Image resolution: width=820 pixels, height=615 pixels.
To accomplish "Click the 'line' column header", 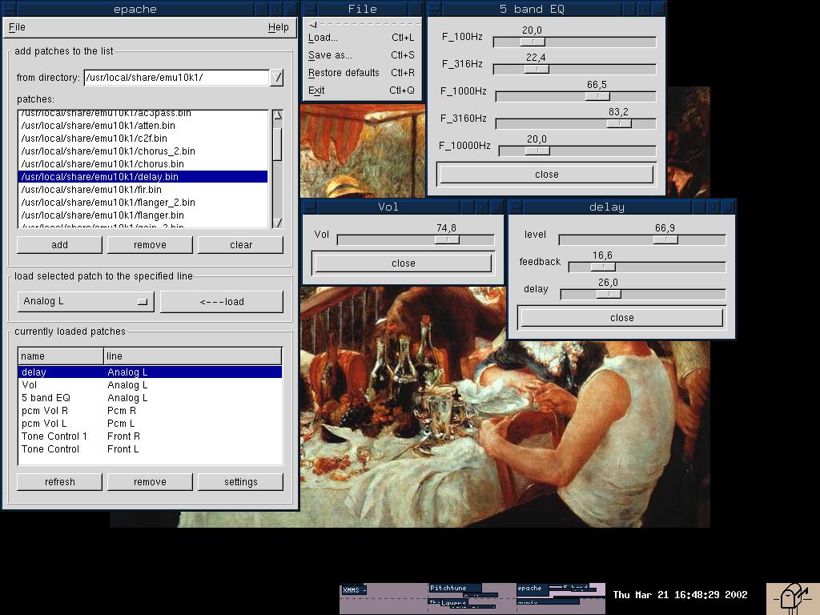I will click(x=192, y=356).
